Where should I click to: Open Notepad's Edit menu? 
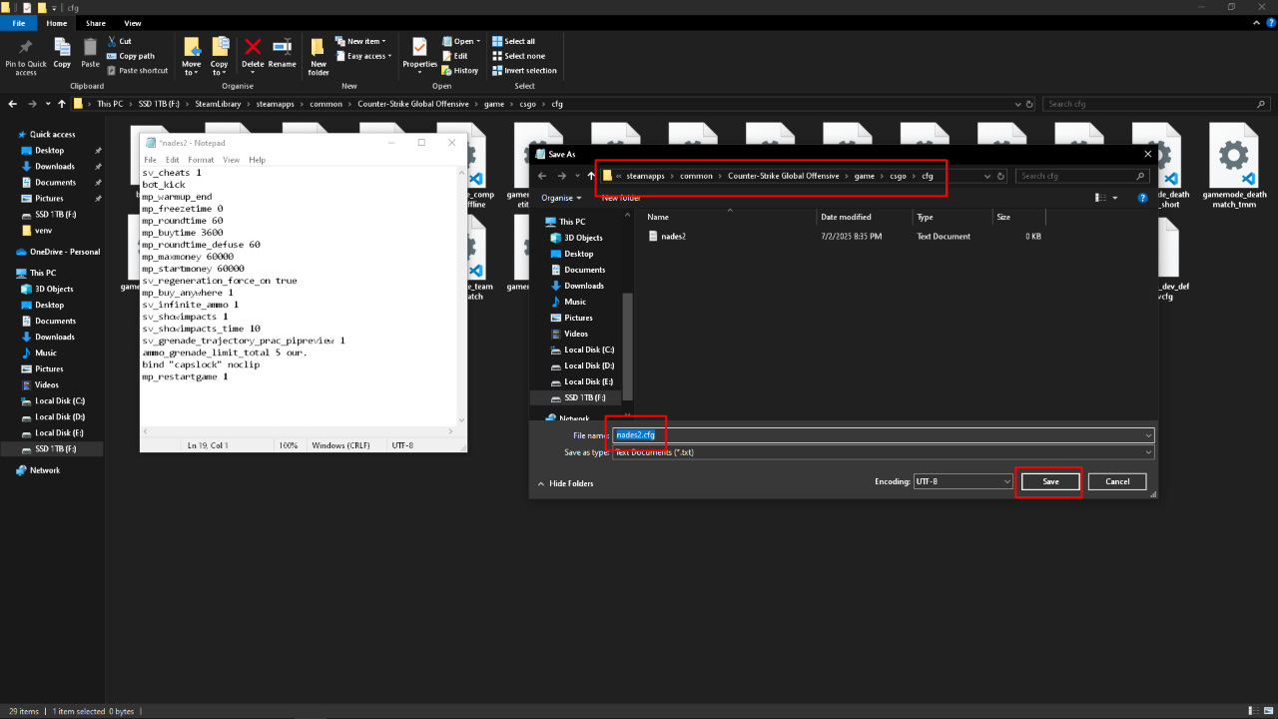tap(173, 160)
